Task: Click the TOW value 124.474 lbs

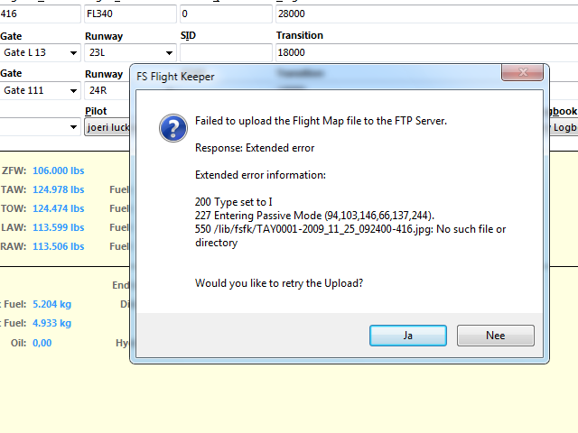Action: [58, 208]
